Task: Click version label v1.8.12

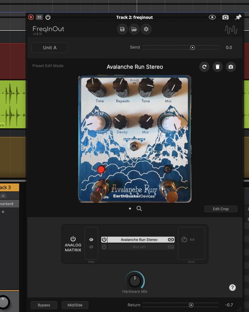Action: pos(37,34)
